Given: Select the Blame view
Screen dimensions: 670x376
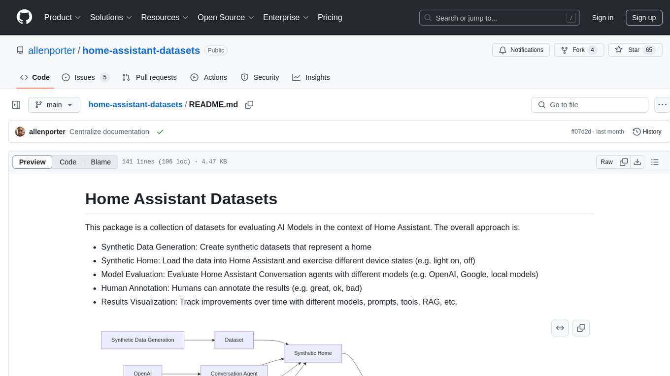Looking at the screenshot, I should point(101,162).
